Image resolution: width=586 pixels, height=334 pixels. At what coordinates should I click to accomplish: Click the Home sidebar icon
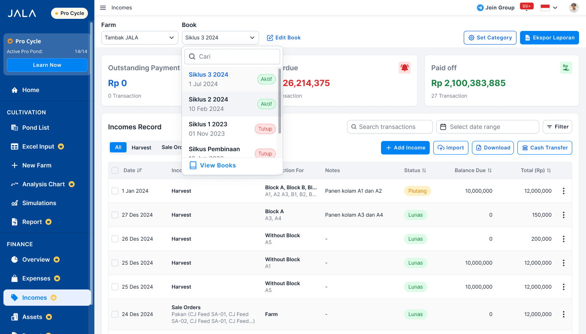(x=15, y=90)
